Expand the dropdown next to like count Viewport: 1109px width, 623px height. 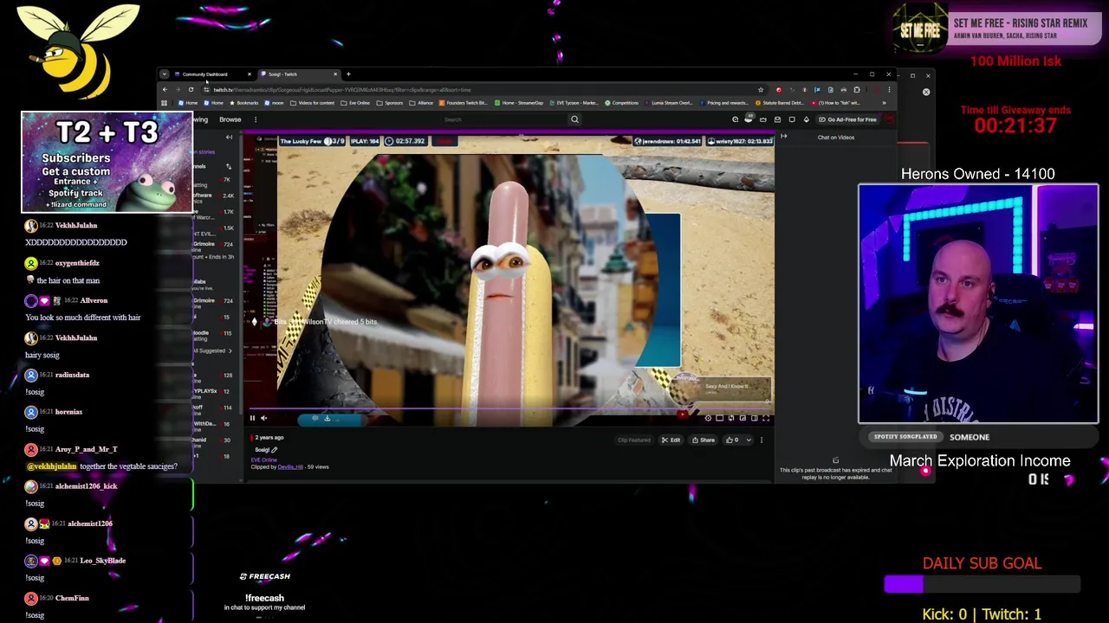(x=749, y=440)
